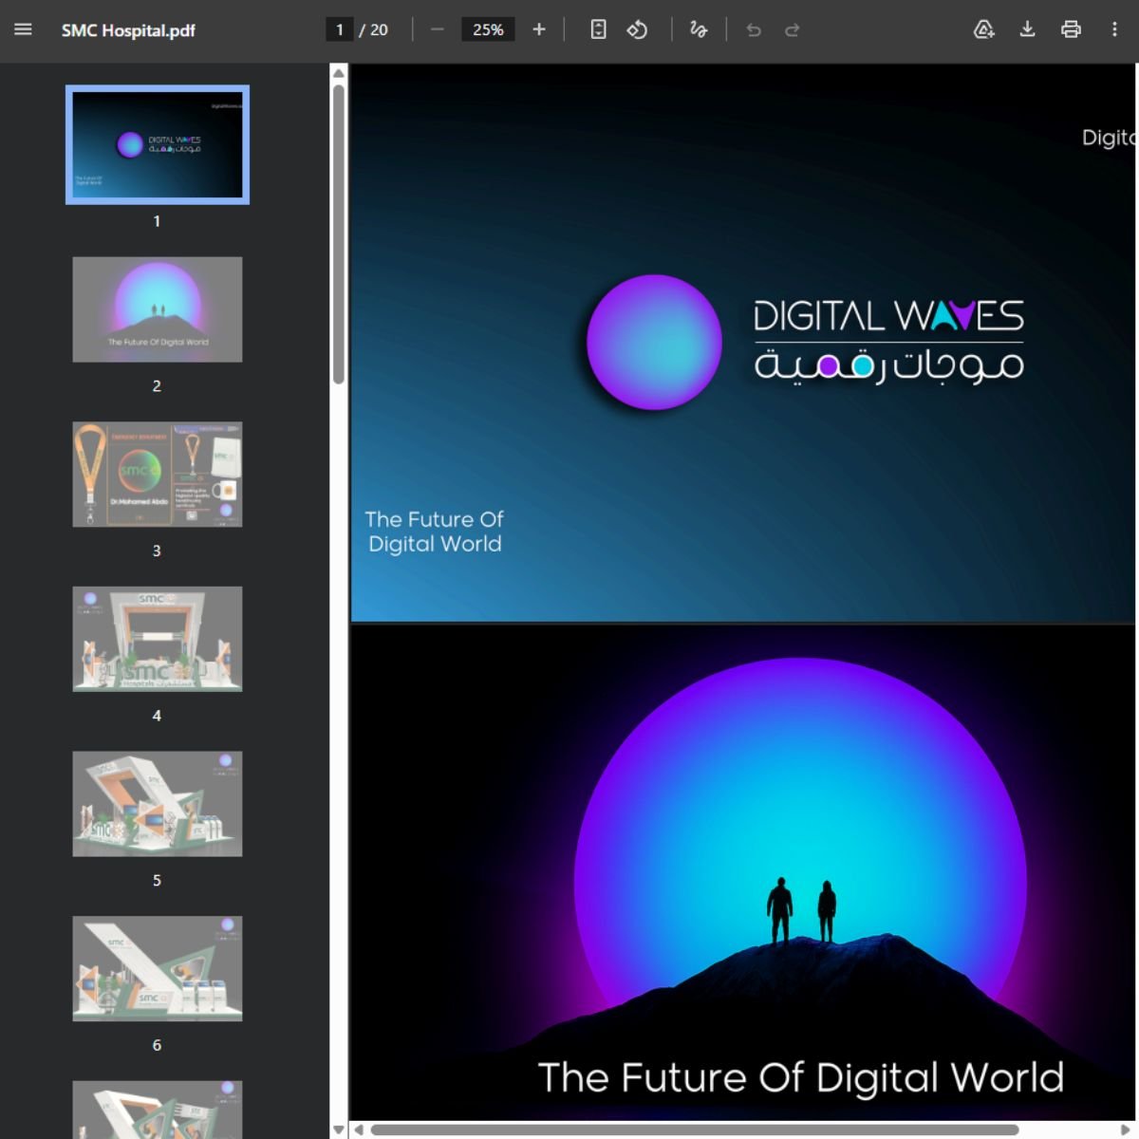The width and height of the screenshot is (1139, 1139).
Task: Rotate the document counterclockwise
Action: point(637,29)
